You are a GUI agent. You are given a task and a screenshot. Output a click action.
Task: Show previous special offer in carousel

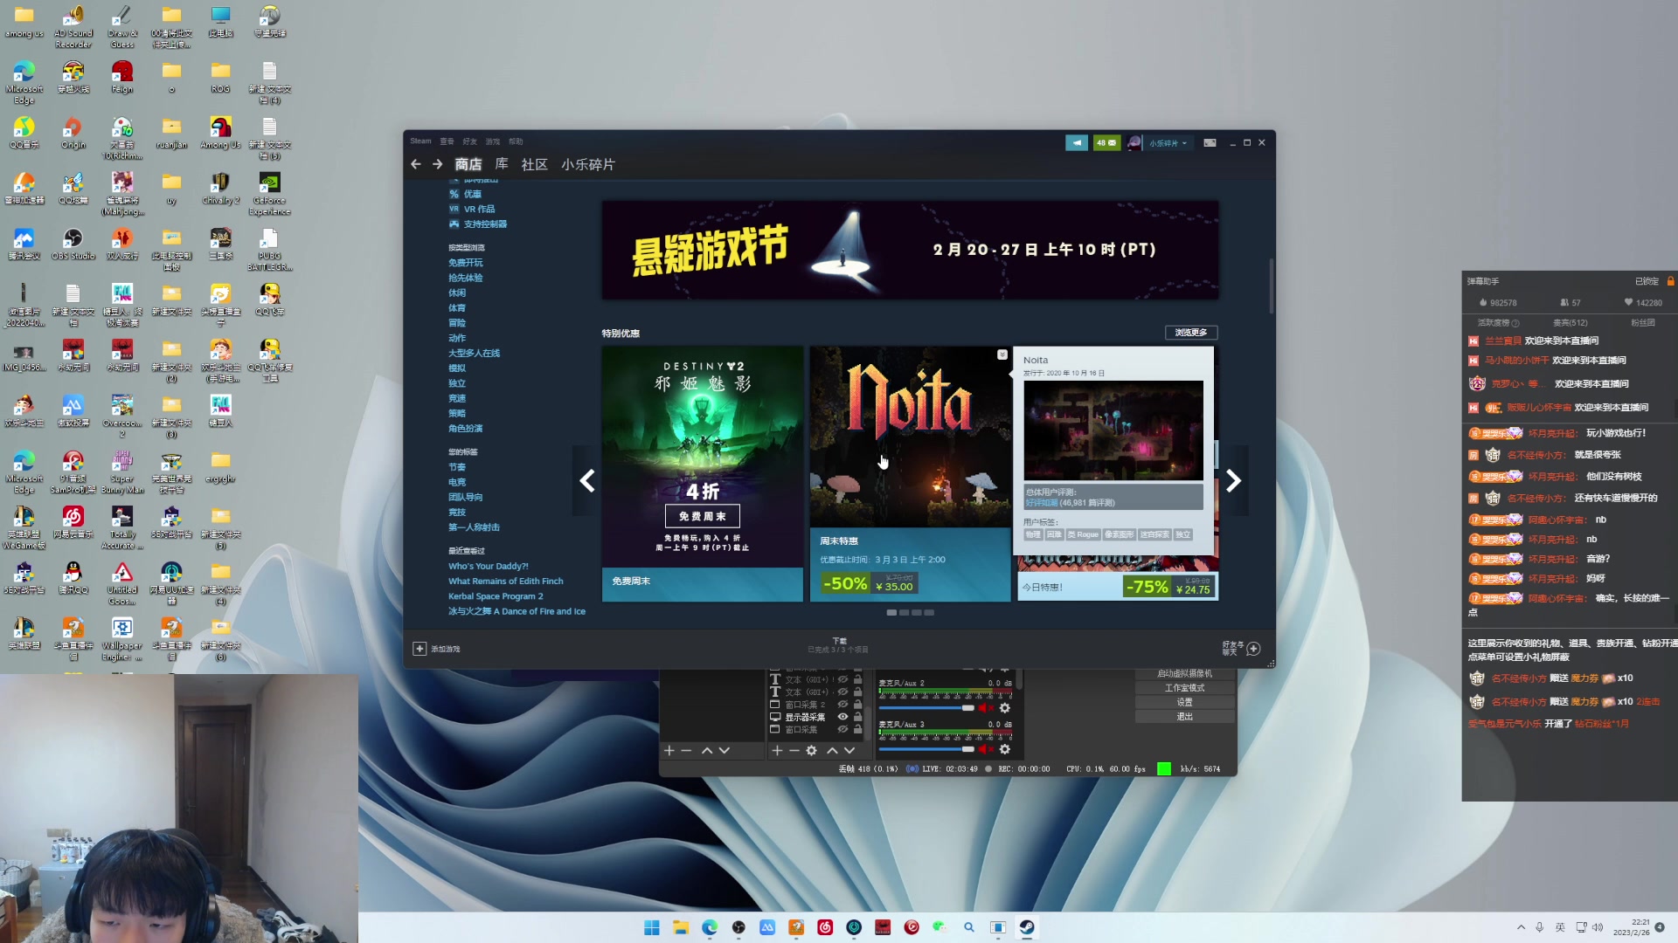(x=587, y=480)
